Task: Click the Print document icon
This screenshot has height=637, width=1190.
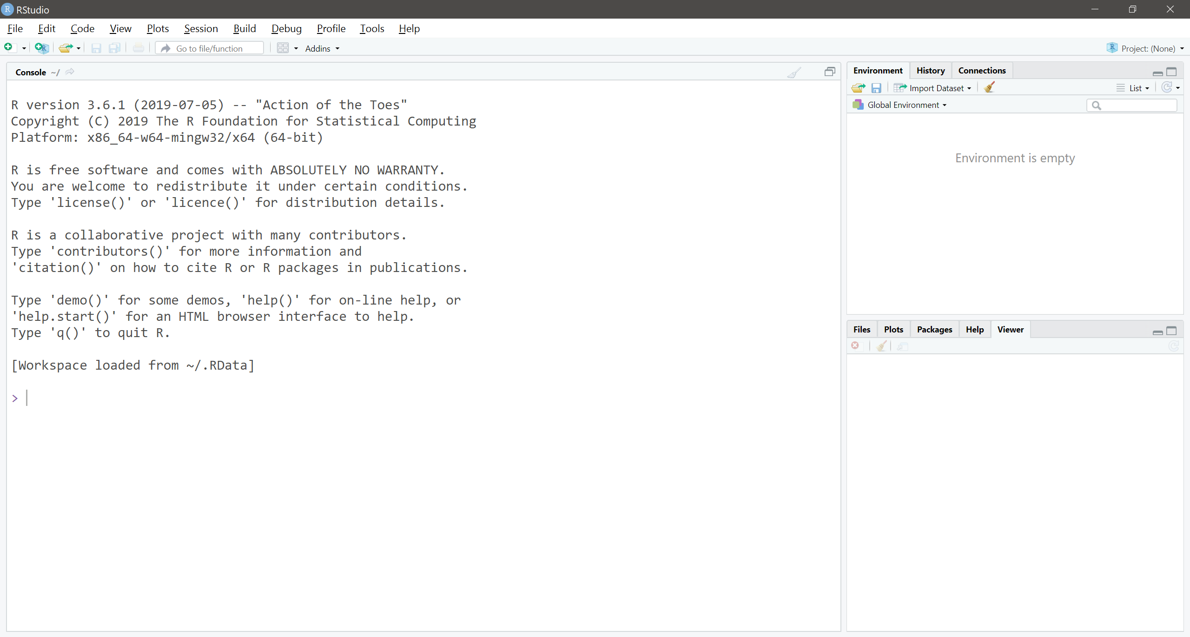Action: tap(138, 48)
